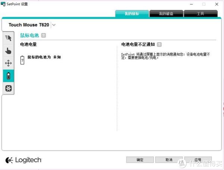Click the SetPoint notification description text
This screenshot has width=224, height=170.
tap(165, 56)
